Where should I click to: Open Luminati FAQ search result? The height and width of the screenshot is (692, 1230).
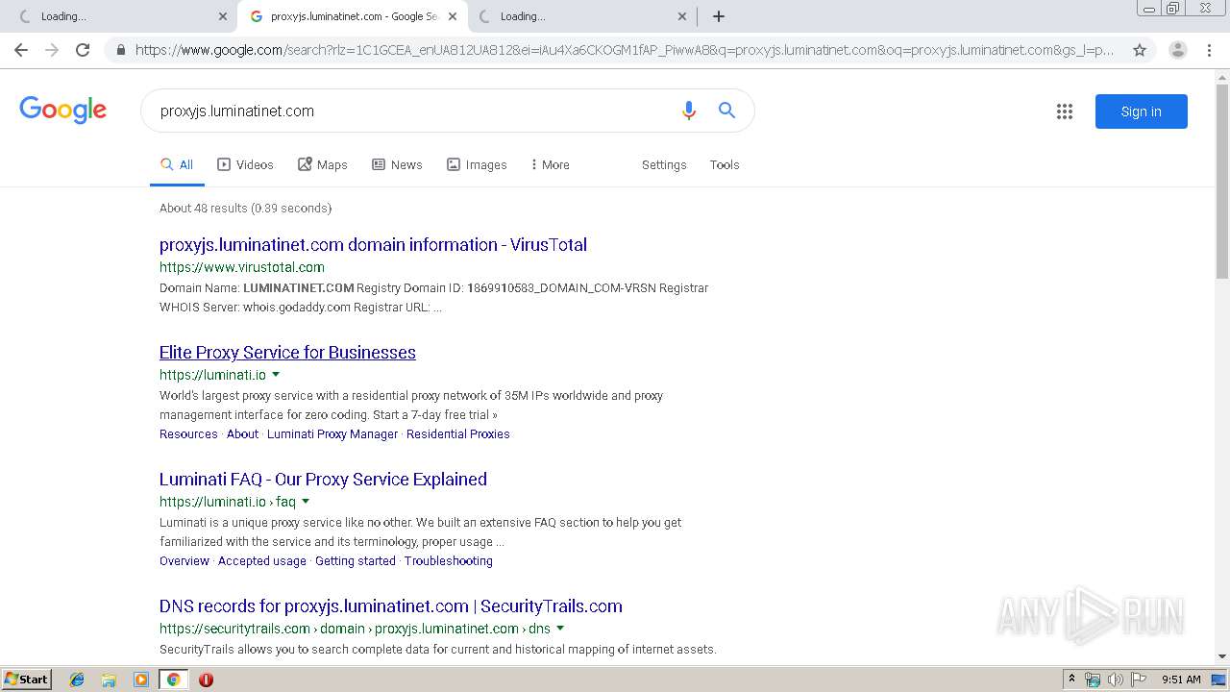point(323,479)
